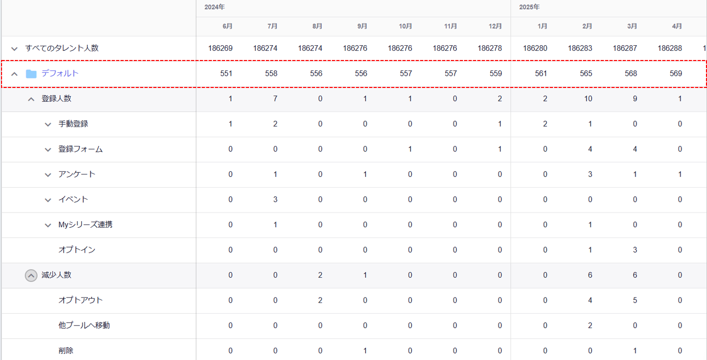707x360 pixels.
Task: Click the 2月 column header under 2025年
Action: click(587, 26)
